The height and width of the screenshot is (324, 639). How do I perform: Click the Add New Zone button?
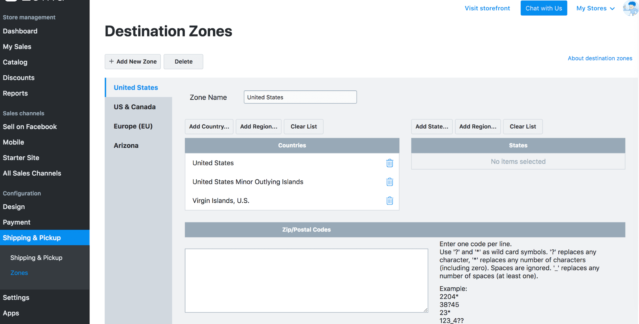pyautogui.click(x=133, y=62)
